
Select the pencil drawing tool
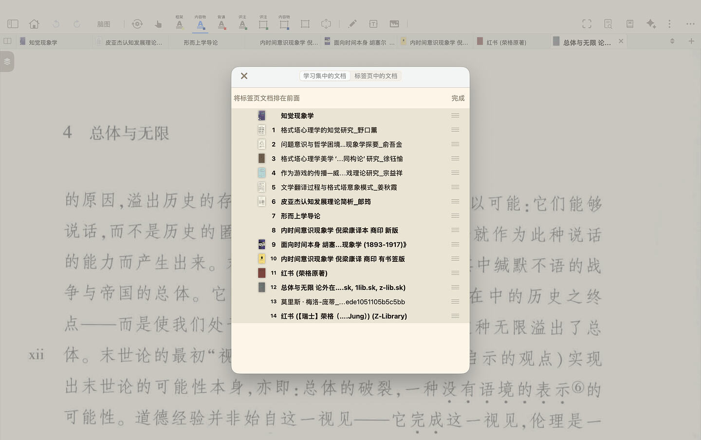pos(352,24)
